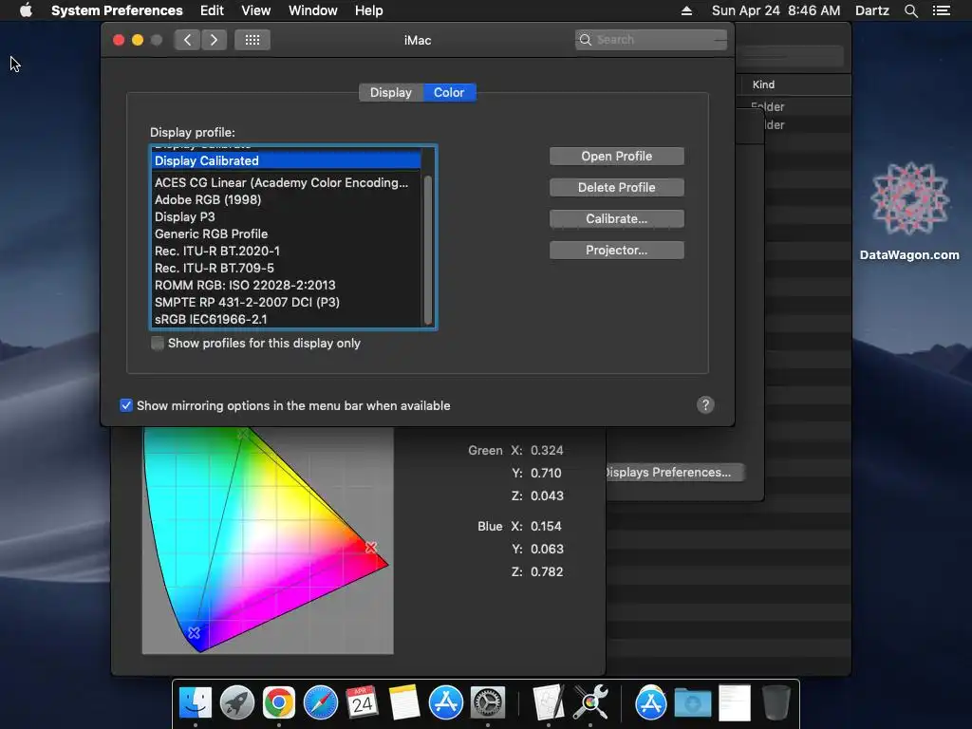Click the Open Profile button

pyautogui.click(x=617, y=157)
